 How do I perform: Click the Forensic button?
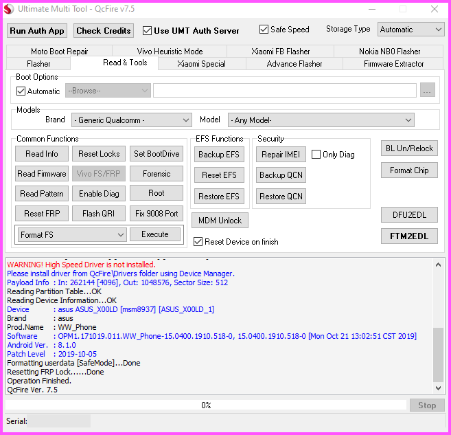coord(157,174)
